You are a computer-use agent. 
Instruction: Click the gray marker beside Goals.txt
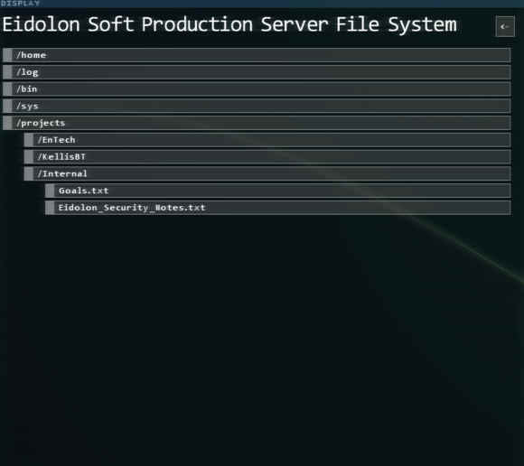50,191
